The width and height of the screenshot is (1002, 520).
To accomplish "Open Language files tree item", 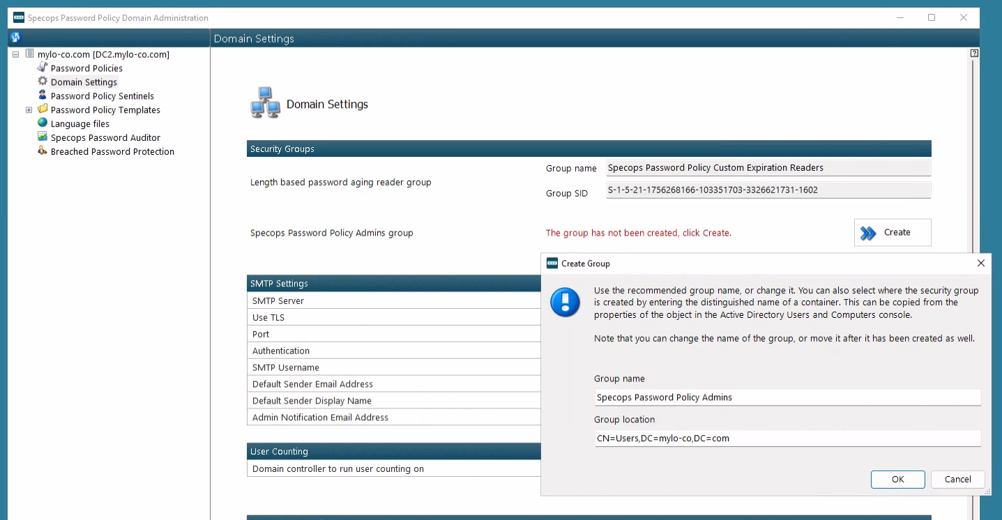I will coord(80,124).
